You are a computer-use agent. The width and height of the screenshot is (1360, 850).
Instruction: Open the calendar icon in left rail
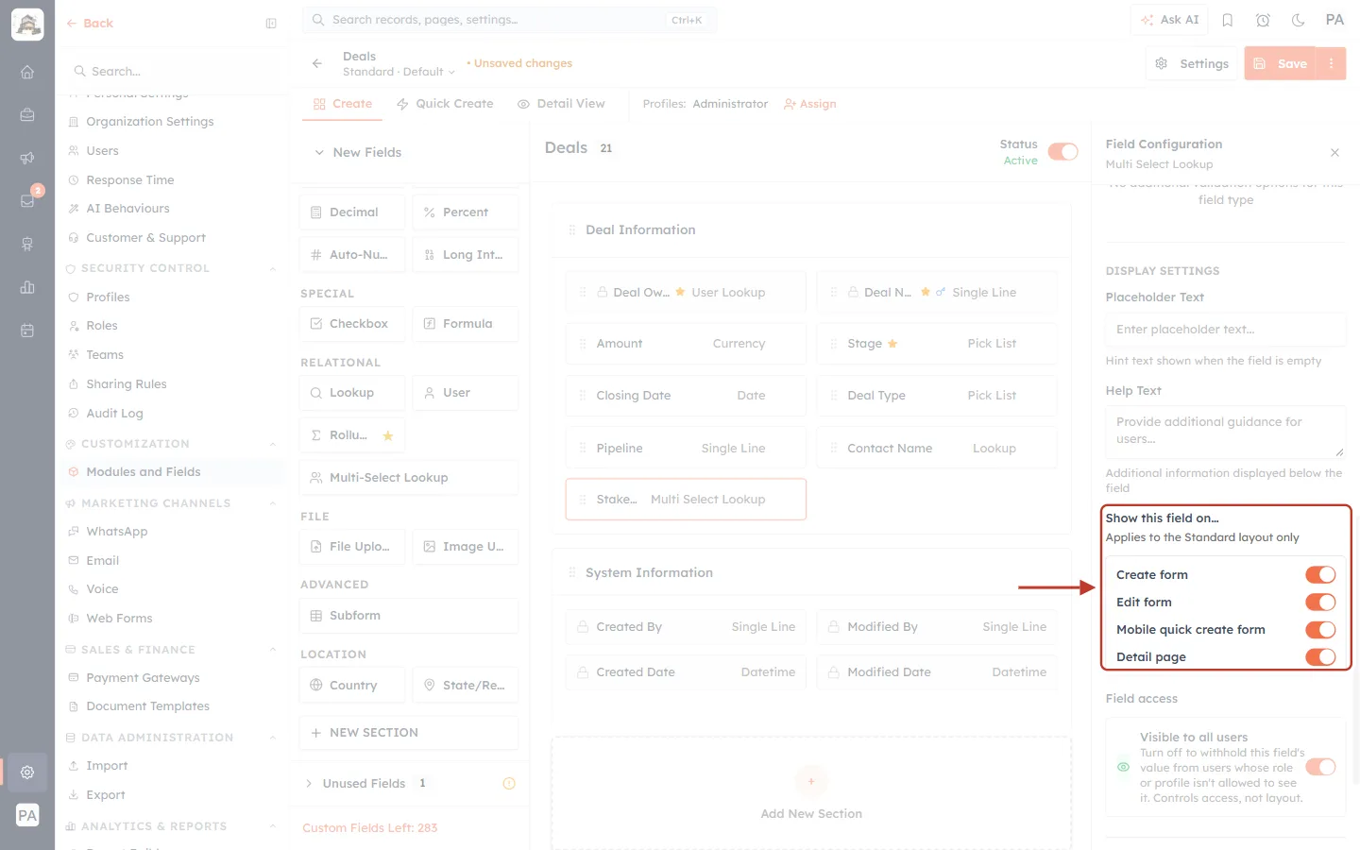tap(27, 331)
